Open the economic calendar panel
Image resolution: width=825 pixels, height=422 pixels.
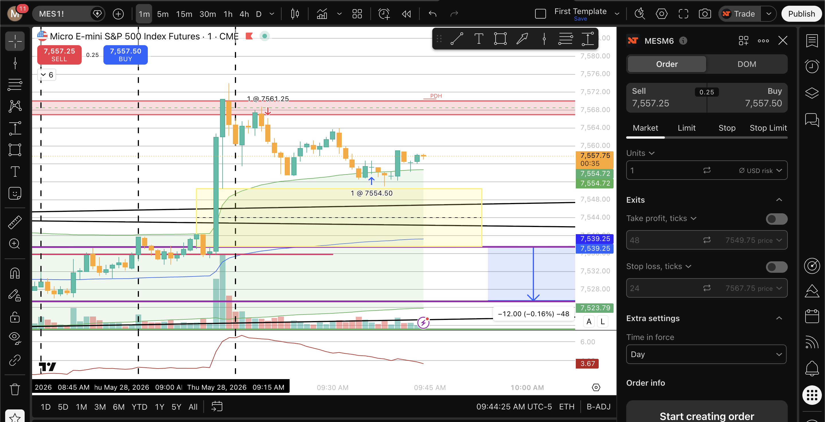pos(812,316)
